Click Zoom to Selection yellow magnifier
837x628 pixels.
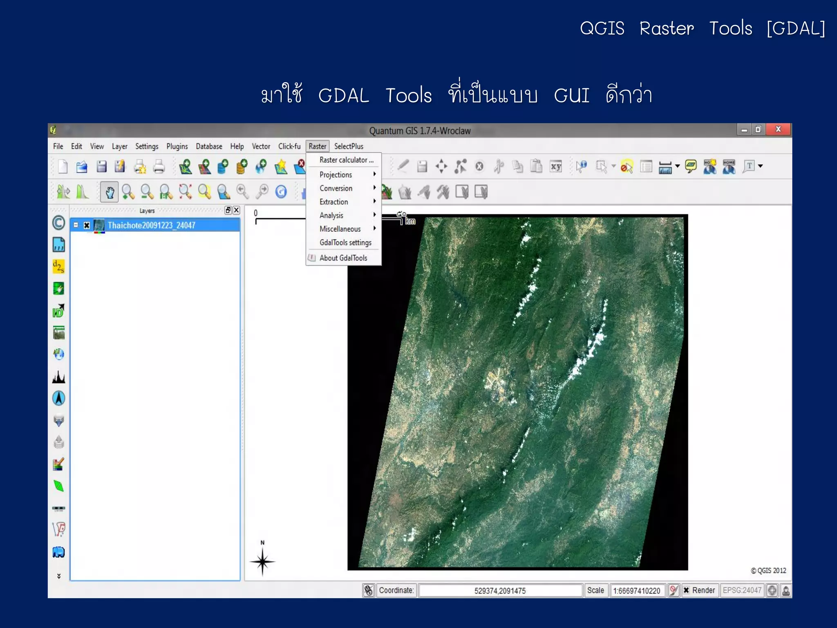(x=204, y=192)
